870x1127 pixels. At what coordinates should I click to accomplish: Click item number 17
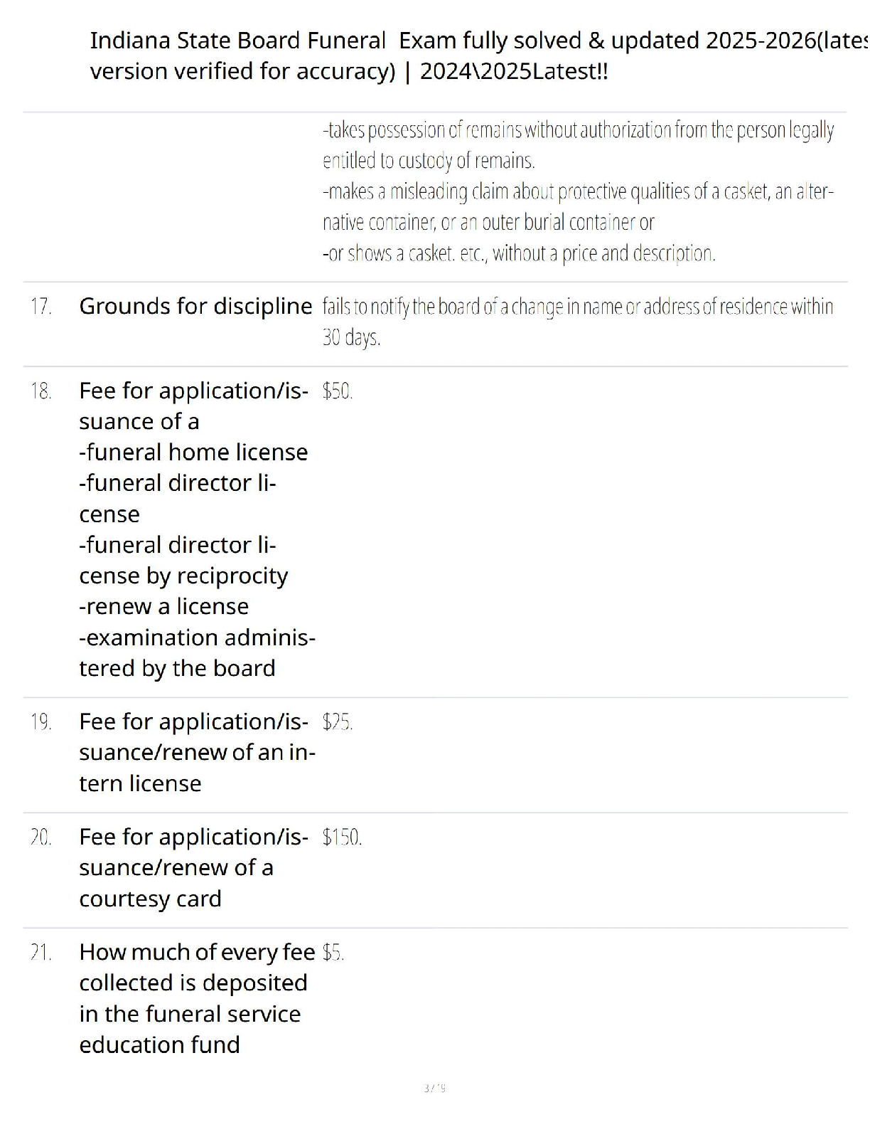pos(41,307)
